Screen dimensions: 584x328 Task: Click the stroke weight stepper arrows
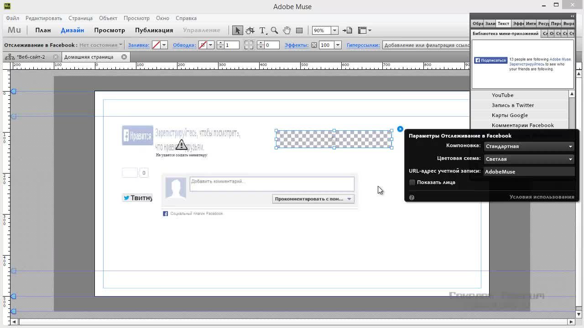(220, 45)
